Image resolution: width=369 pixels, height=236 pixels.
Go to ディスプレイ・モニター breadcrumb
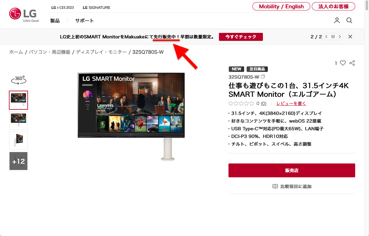pyautogui.click(x=101, y=52)
